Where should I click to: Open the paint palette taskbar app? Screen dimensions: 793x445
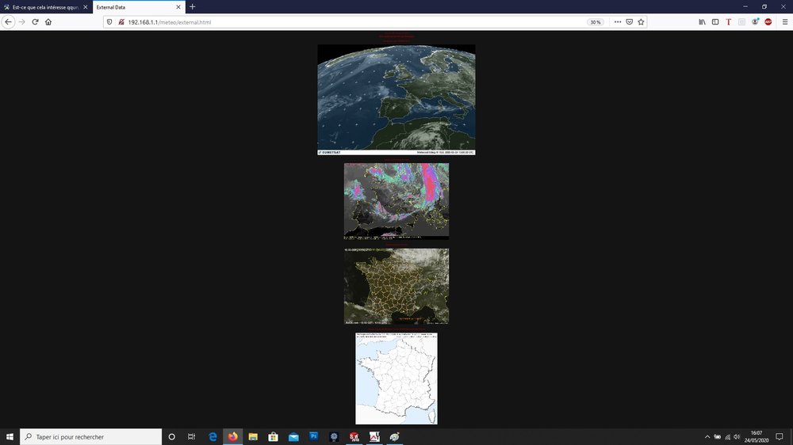tap(394, 436)
